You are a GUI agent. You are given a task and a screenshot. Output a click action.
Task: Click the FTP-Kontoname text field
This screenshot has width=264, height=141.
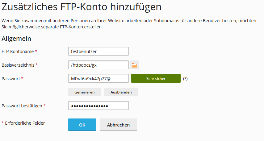(x=98, y=51)
